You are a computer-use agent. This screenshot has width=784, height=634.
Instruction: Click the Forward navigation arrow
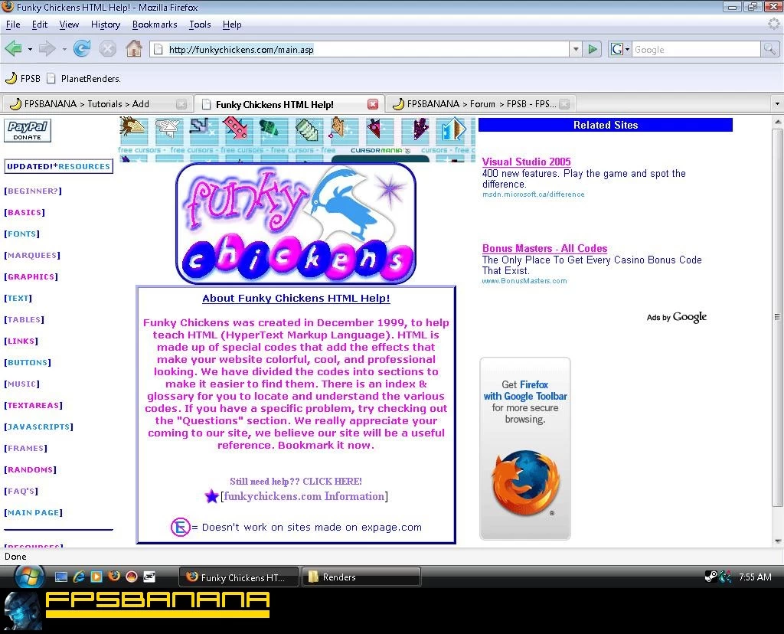[47, 49]
